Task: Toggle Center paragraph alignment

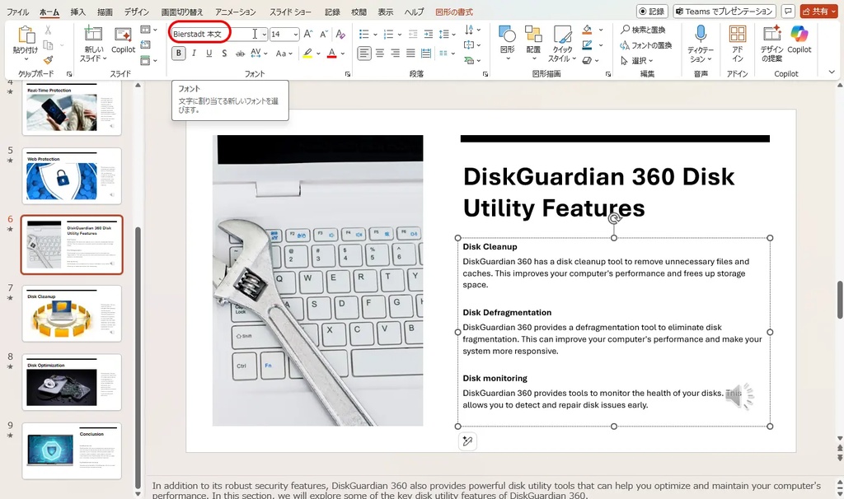Action: point(380,54)
